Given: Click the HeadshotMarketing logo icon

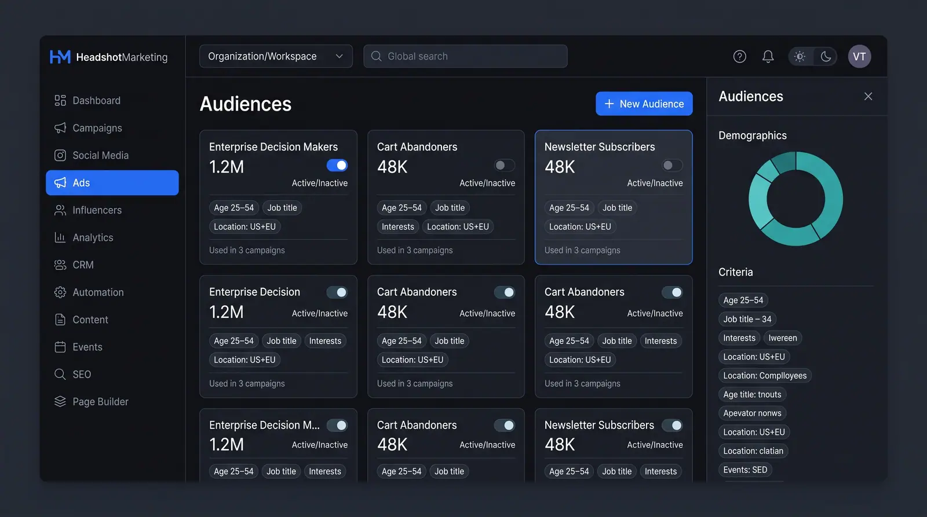Looking at the screenshot, I should click(60, 57).
